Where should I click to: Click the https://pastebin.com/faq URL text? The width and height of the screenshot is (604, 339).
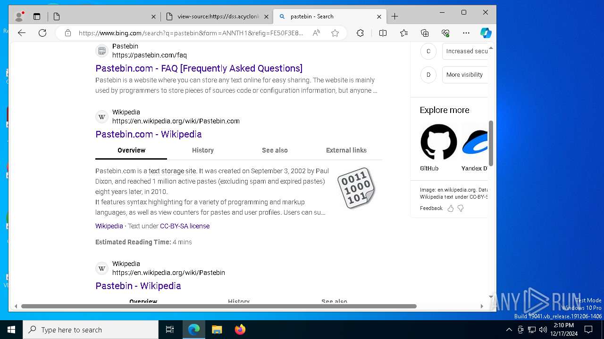tap(150, 55)
